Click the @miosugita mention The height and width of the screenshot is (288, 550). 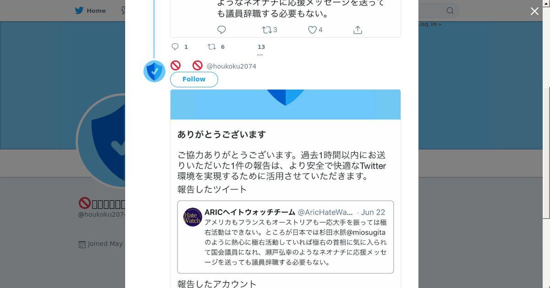tap(366, 232)
